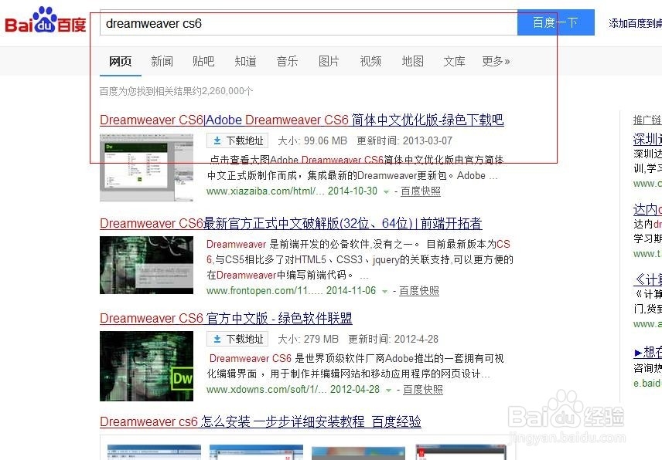The image size is (662, 460).
Task: Click 更新时间: 2013-03-07 text
Action: [404, 140]
